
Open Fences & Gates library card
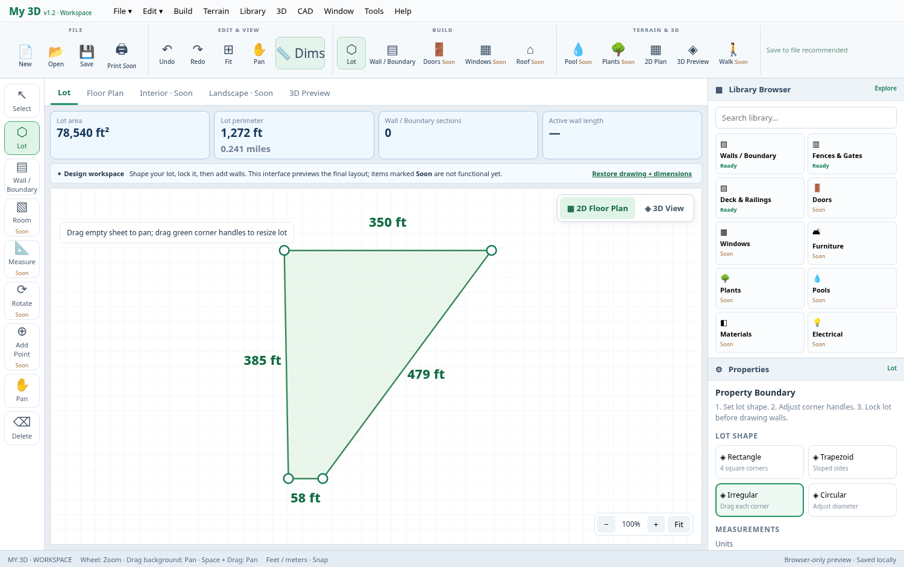(x=852, y=154)
